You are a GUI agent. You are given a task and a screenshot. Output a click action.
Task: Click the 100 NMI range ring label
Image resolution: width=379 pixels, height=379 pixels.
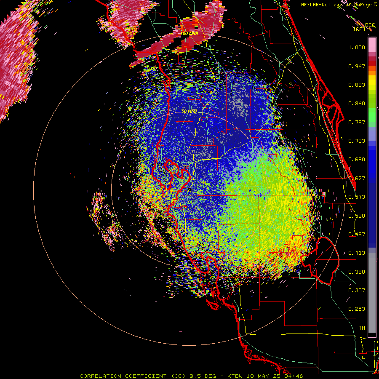coord(189,33)
